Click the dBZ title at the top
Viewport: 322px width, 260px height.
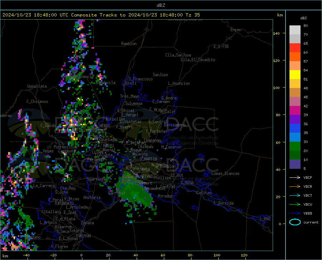tap(161, 5)
